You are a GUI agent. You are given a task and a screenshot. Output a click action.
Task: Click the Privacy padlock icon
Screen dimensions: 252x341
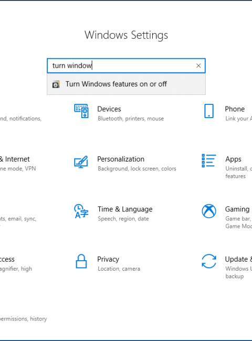tap(81, 261)
